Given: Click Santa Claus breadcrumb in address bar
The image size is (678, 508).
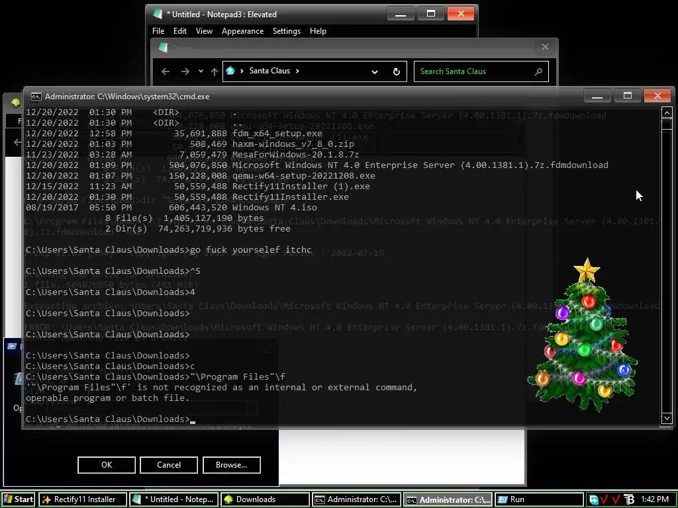Looking at the screenshot, I should coord(269,71).
